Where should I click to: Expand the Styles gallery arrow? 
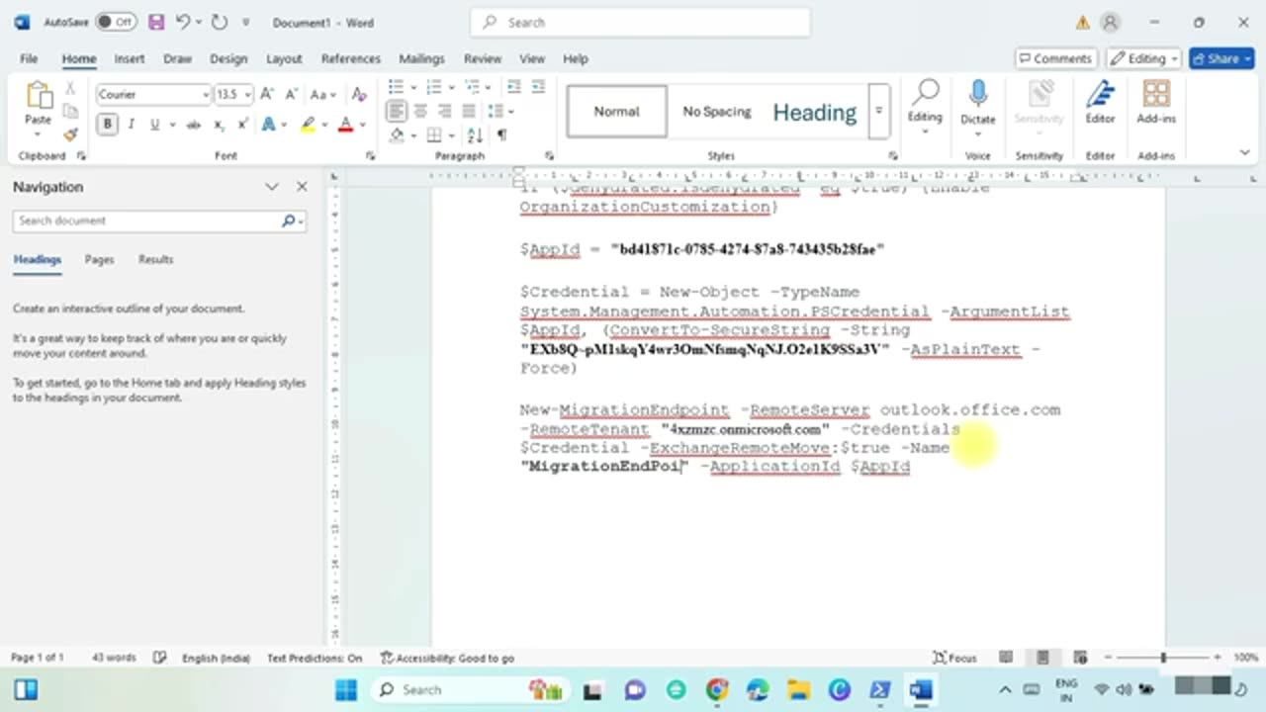coord(877,111)
